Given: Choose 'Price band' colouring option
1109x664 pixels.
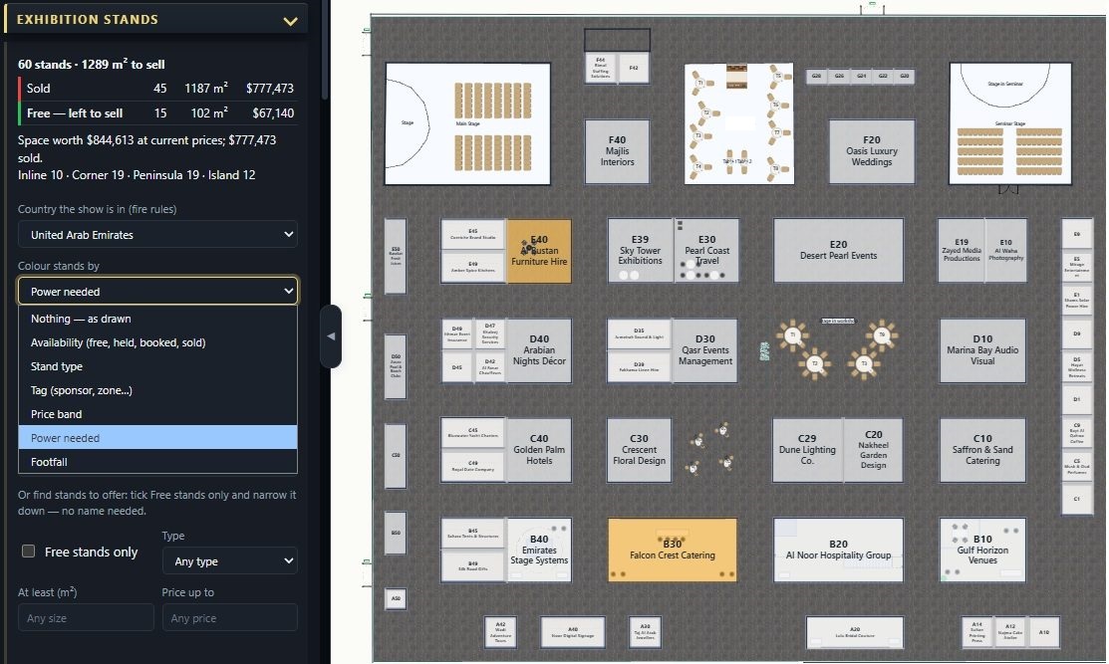Looking at the screenshot, I should (157, 414).
